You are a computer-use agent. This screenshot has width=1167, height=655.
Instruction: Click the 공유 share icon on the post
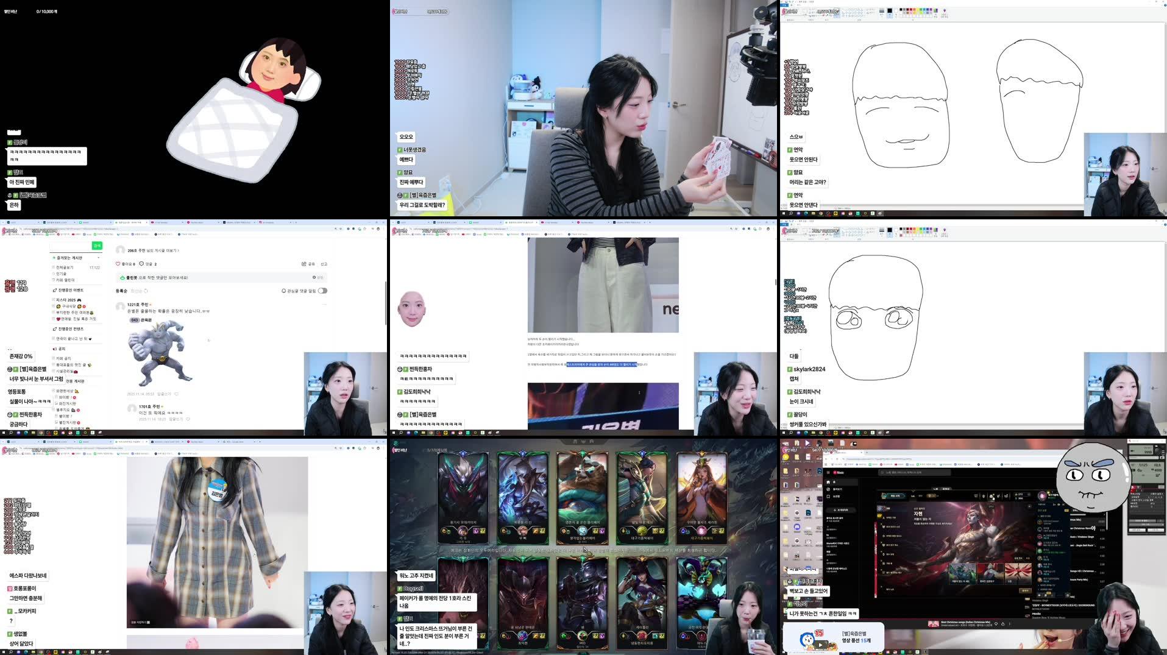click(x=303, y=264)
